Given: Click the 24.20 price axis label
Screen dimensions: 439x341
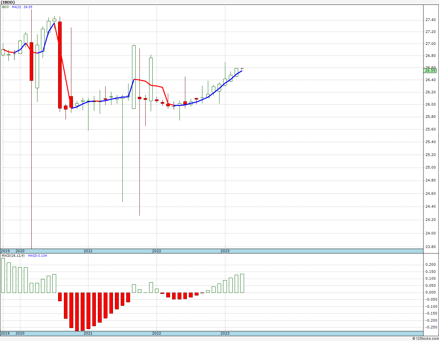Looking at the screenshot, I should pyautogui.click(x=430, y=220).
